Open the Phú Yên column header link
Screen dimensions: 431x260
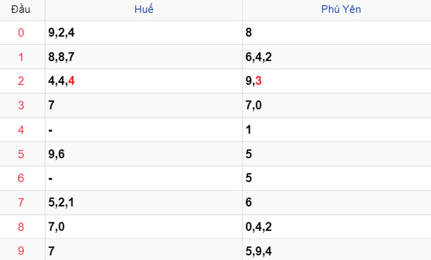tap(341, 9)
